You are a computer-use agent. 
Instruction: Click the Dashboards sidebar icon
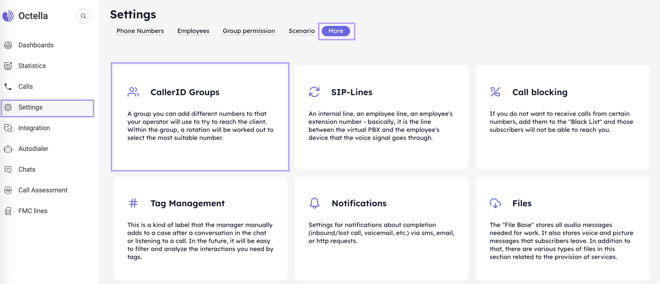click(x=8, y=45)
